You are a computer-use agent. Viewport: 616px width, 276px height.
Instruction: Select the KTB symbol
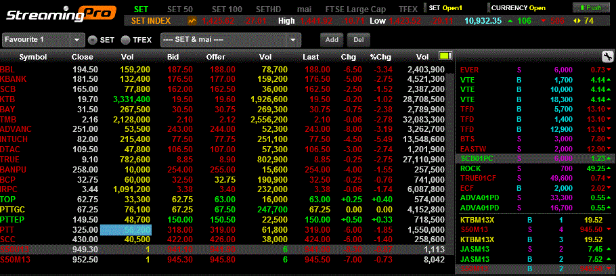7,99
